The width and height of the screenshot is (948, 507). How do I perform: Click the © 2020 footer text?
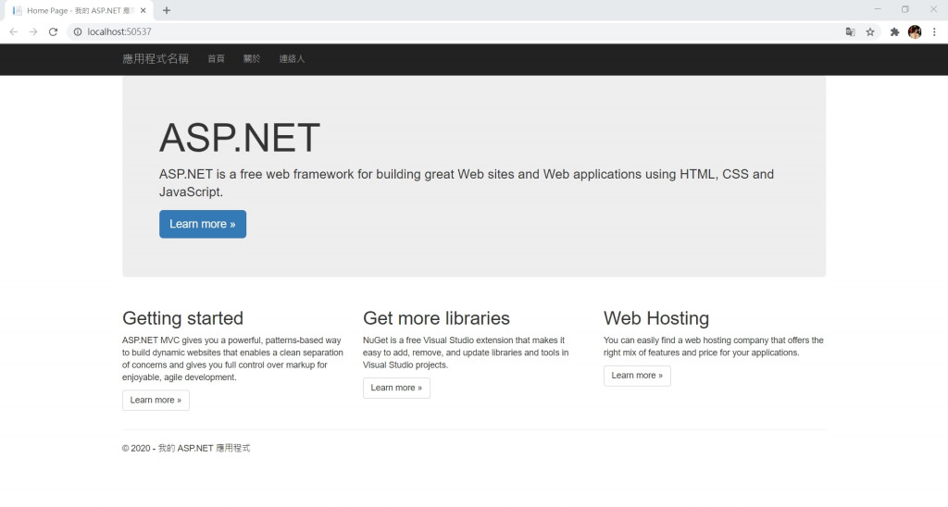pyautogui.click(x=186, y=449)
